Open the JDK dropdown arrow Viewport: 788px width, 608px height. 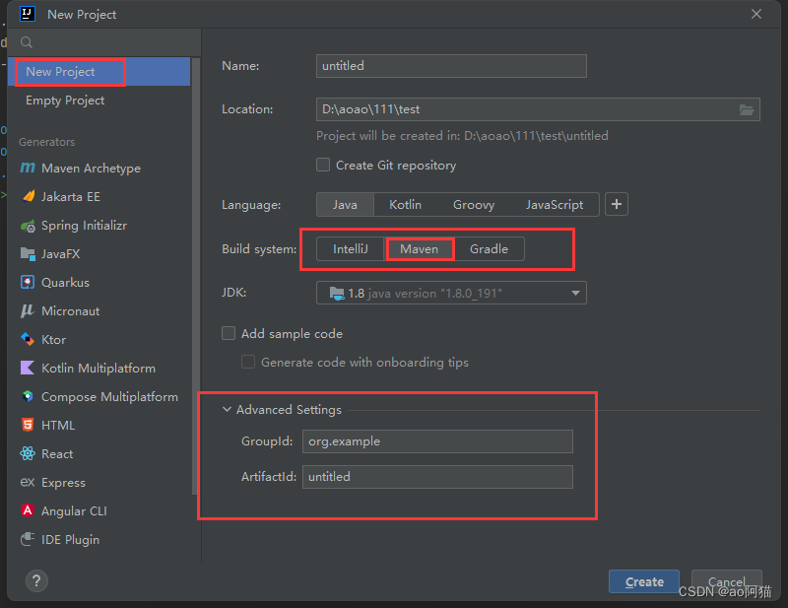tap(575, 293)
